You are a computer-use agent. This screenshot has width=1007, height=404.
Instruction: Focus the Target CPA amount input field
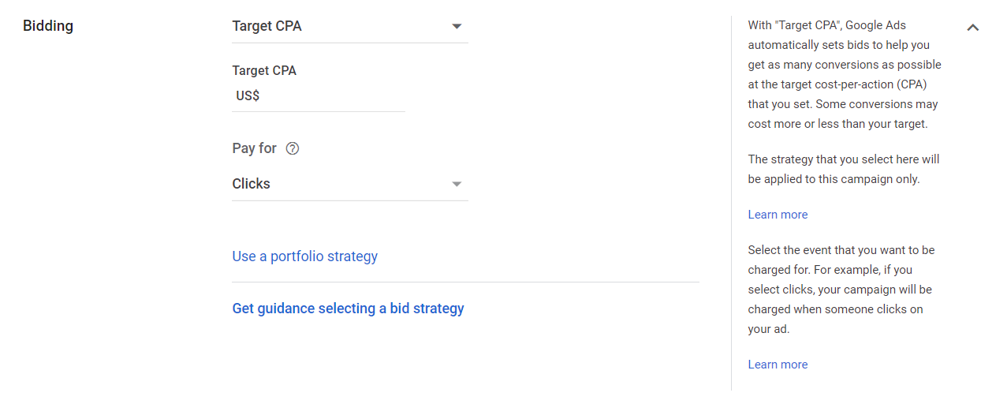coord(331,96)
